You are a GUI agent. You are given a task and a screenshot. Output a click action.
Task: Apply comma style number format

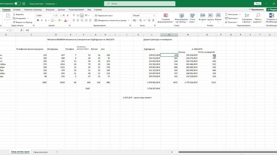145,20
